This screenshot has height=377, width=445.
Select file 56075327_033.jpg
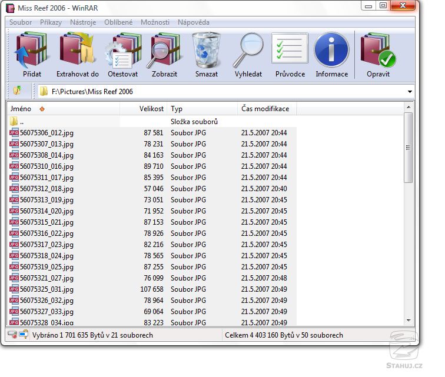47,312
